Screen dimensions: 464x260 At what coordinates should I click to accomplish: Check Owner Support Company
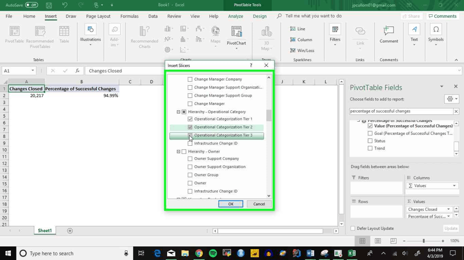tap(190, 159)
